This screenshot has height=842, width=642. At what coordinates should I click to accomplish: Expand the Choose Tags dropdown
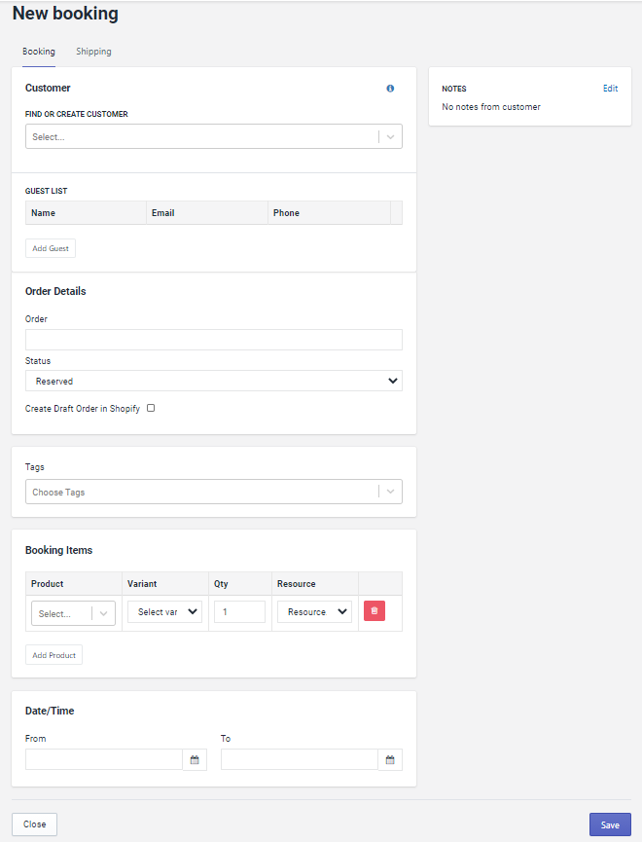click(390, 492)
